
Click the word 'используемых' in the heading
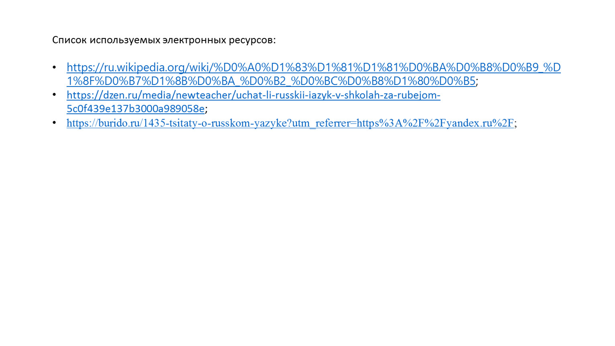click(x=125, y=41)
